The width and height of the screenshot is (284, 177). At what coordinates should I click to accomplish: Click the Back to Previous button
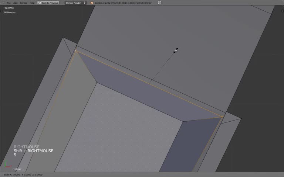48,3
